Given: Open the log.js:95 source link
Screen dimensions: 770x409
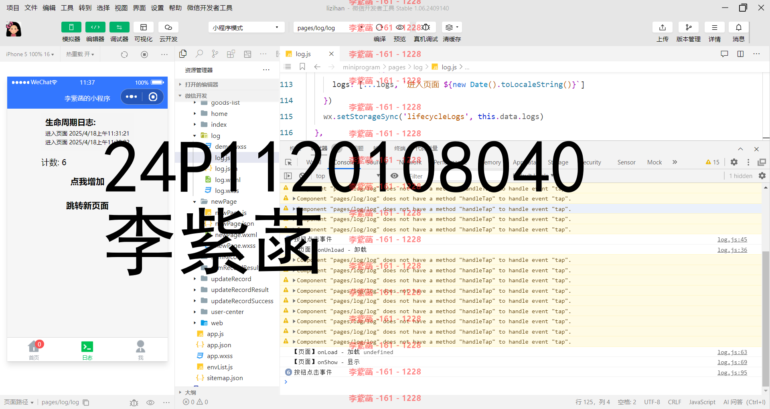Looking at the screenshot, I should tap(732, 373).
